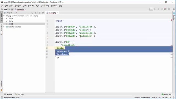The height and width of the screenshot is (99, 176).
Task: Open the Edit menu
Action: pos(6,6)
